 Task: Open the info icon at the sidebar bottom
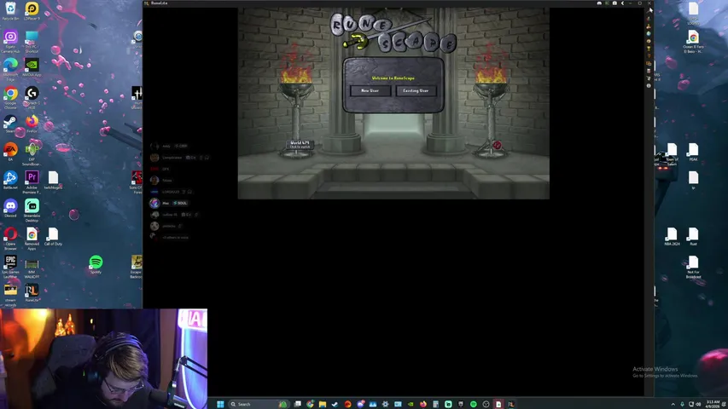pos(649,86)
